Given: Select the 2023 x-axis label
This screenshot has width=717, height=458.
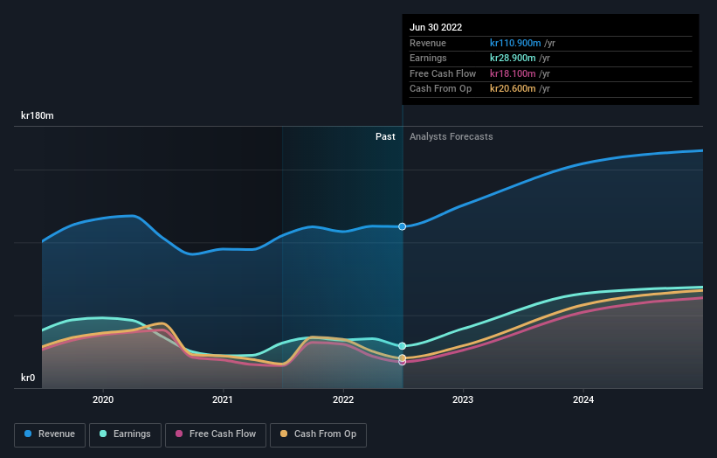Looking at the screenshot, I should [463, 400].
